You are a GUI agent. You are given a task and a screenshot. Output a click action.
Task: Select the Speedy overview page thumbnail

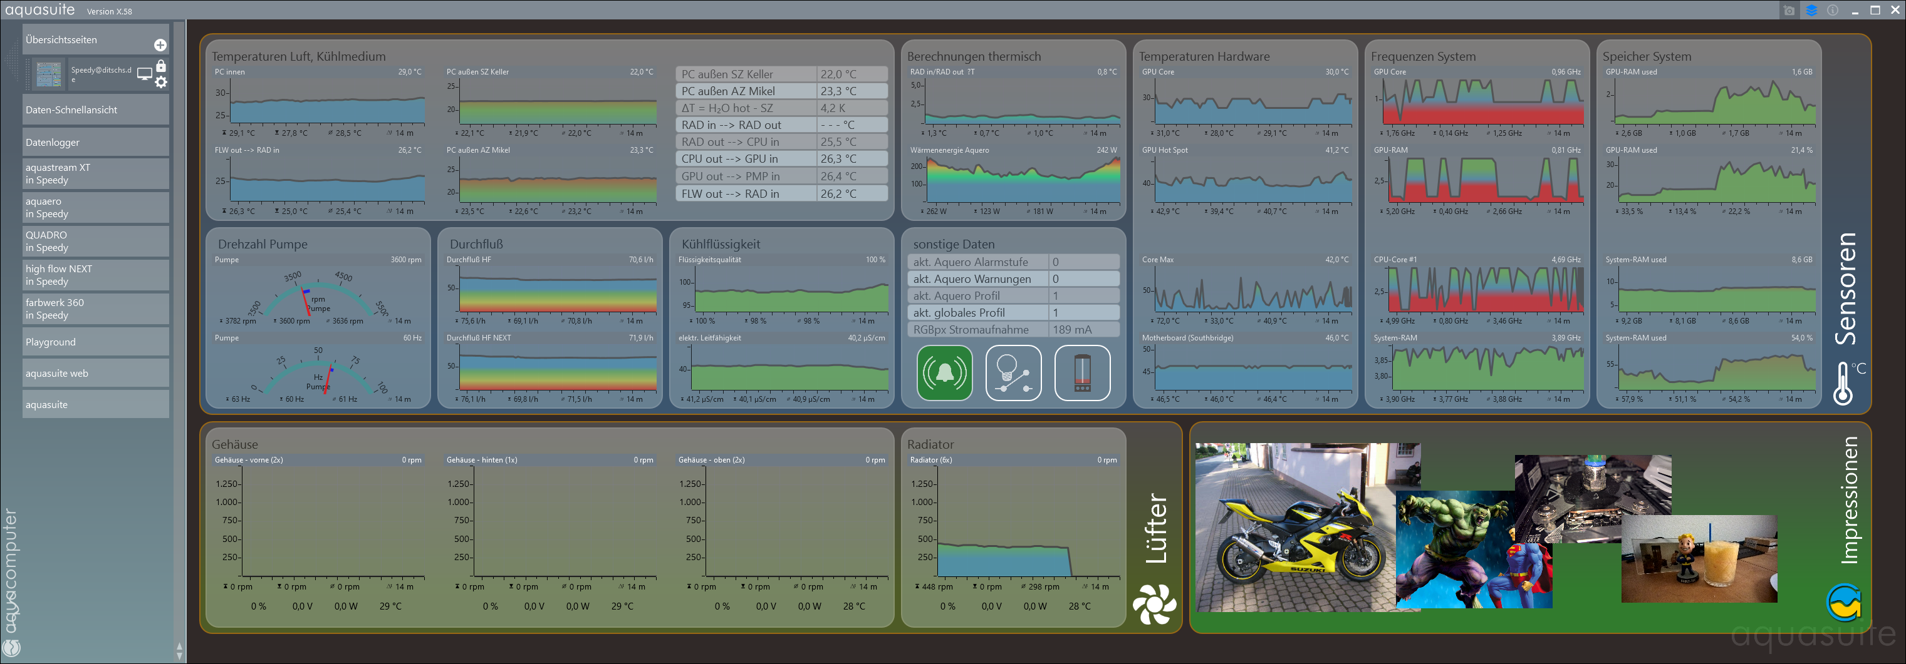(x=49, y=74)
